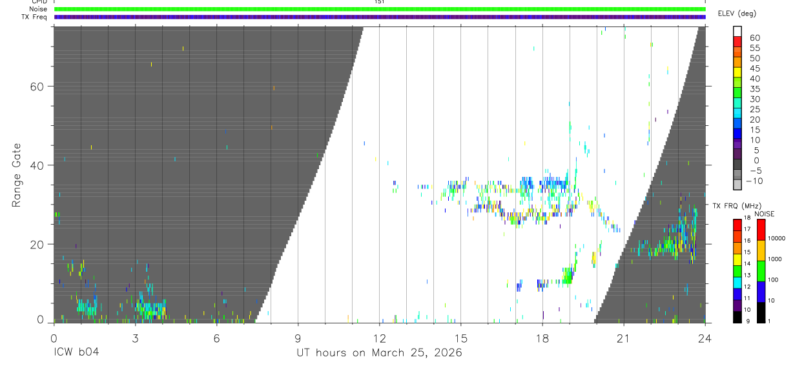Pick the red top segment of TX FRQ colorbar
The width and height of the screenshot is (793, 366).
pyautogui.click(x=737, y=225)
